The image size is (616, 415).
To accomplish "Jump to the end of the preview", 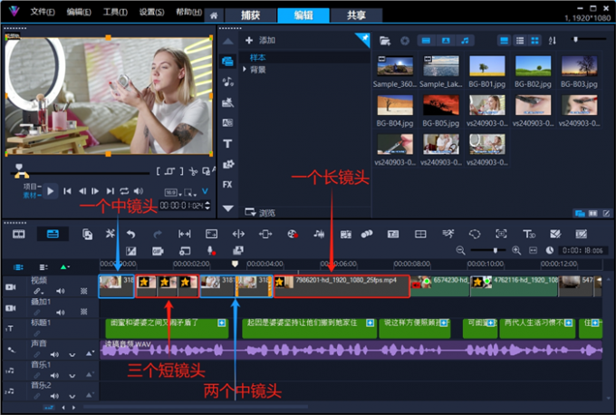I will click(110, 191).
